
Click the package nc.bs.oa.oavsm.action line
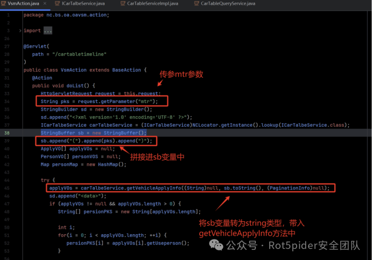(66, 15)
